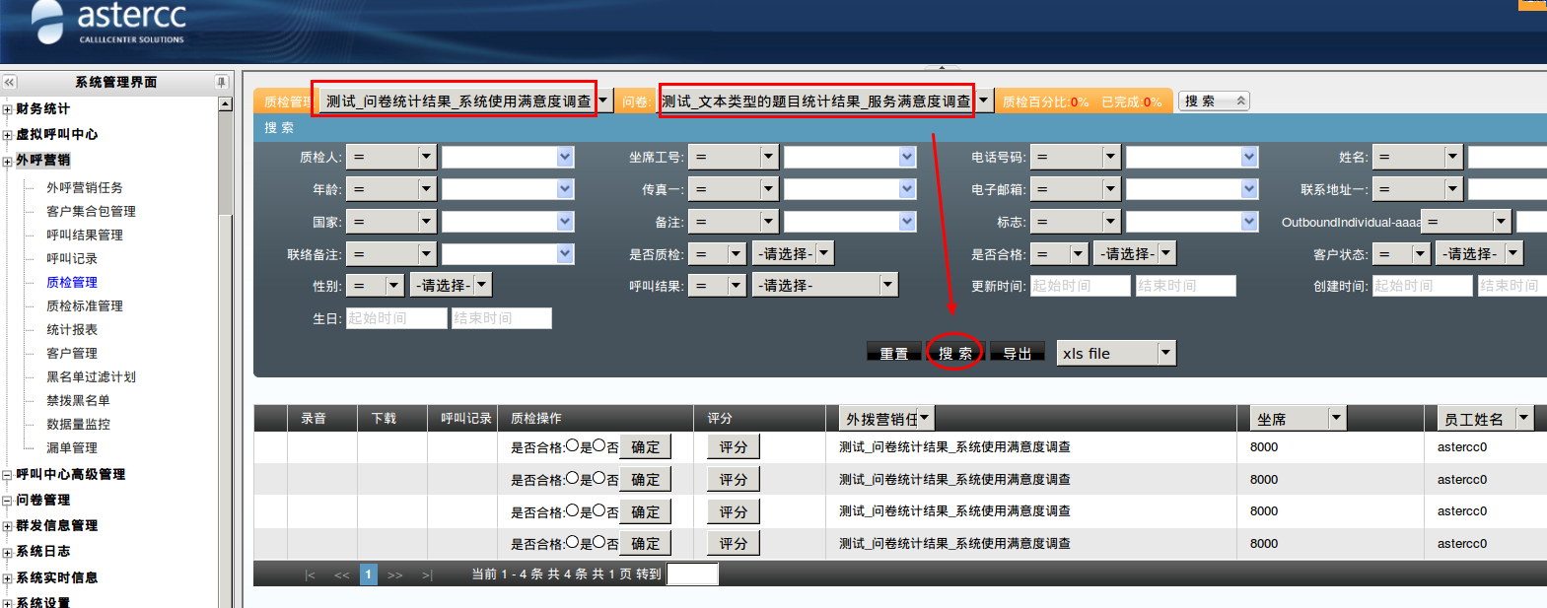
Task: Click the 更新时间 起始时间 input field
Action: tap(1080, 286)
